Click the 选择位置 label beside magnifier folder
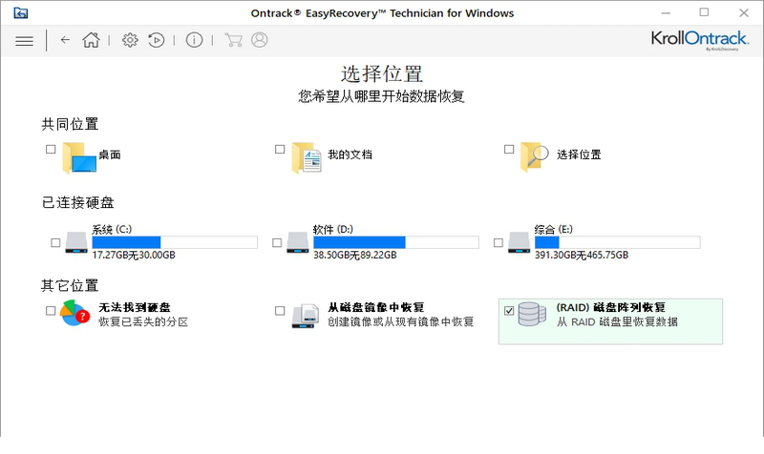Viewport: 764px width, 454px height. point(579,155)
